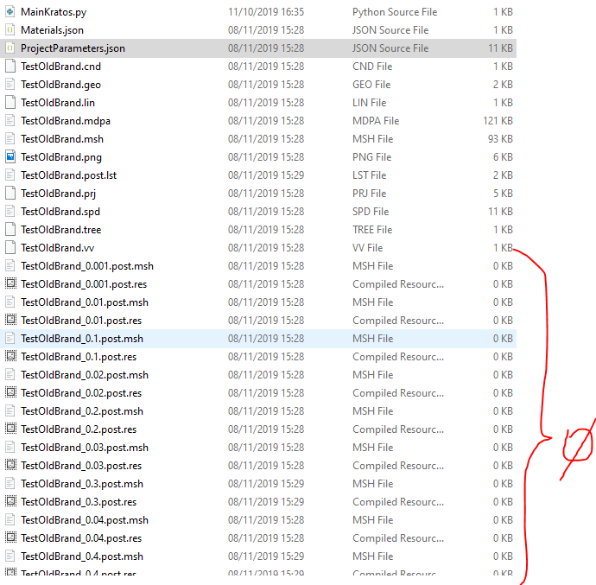Select the TestOldBrand_0.04.post.msh file name

85,520
